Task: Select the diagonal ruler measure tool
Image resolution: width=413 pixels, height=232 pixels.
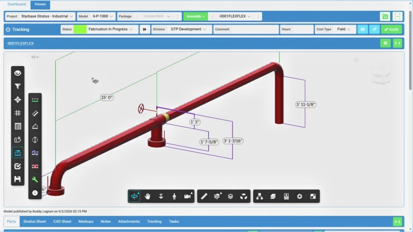Action: 35,113
